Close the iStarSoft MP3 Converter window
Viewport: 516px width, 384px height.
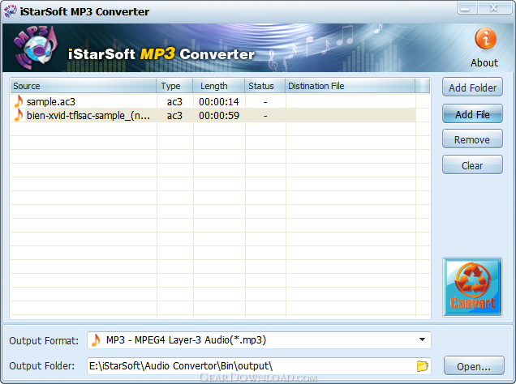(x=494, y=8)
